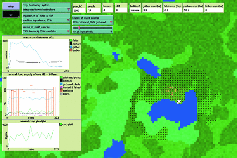Click the year_BC monitor value
The width and height of the screenshot is (237, 158).
pyautogui.click(x=79, y=10)
